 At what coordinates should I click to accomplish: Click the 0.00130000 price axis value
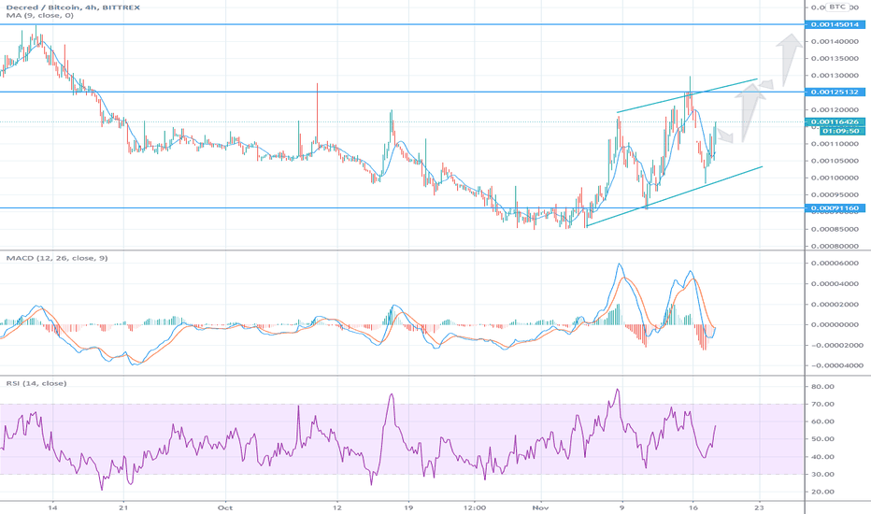835,76
